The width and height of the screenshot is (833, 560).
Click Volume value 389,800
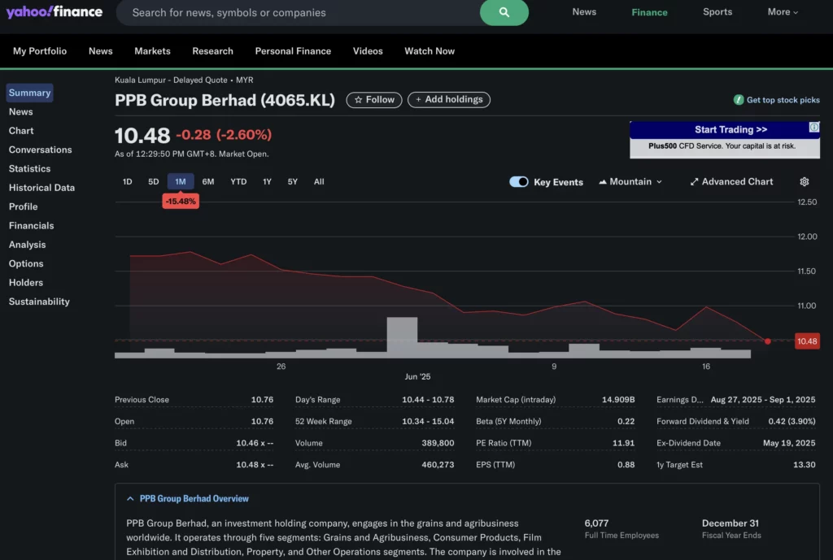pyautogui.click(x=438, y=443)
